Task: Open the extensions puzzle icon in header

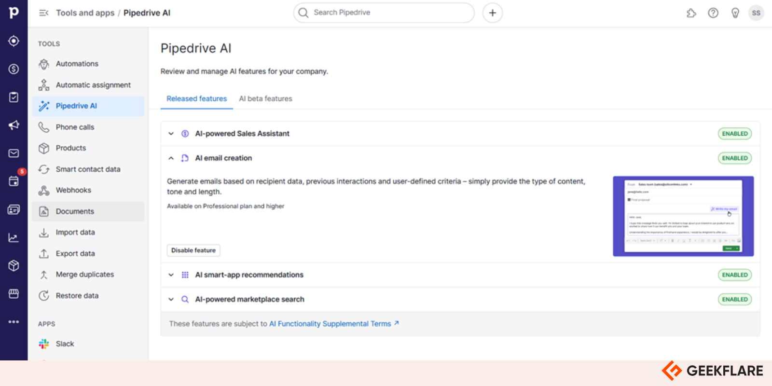Action: [x=691, y=13]
